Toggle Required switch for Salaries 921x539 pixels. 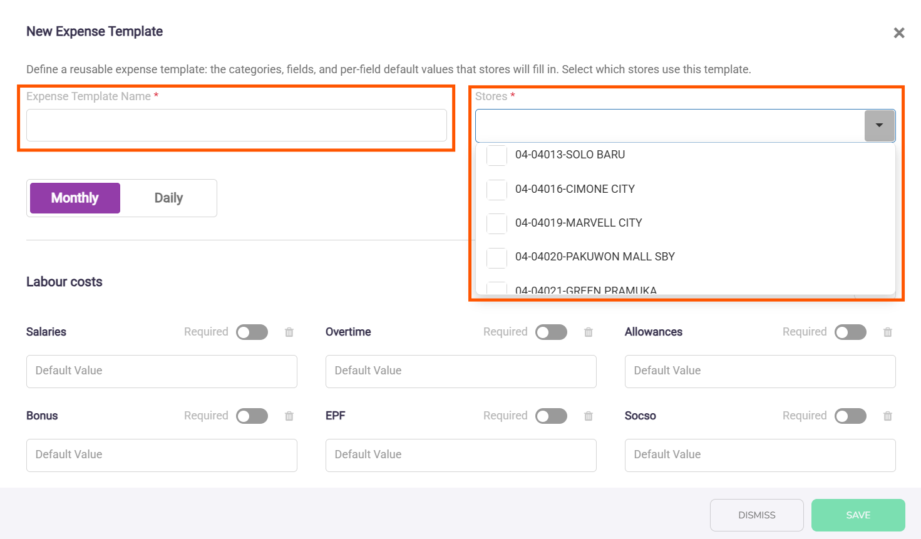click(252, 332)
